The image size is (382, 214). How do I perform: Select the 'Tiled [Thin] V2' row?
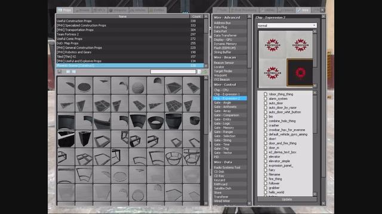pos(130,56)
